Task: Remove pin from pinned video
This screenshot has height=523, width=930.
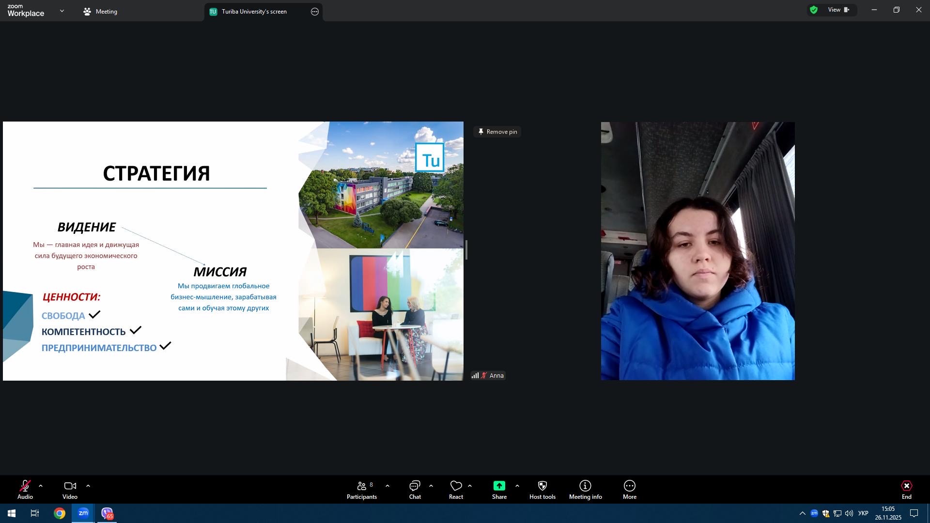Action: (x=497, y=132)
